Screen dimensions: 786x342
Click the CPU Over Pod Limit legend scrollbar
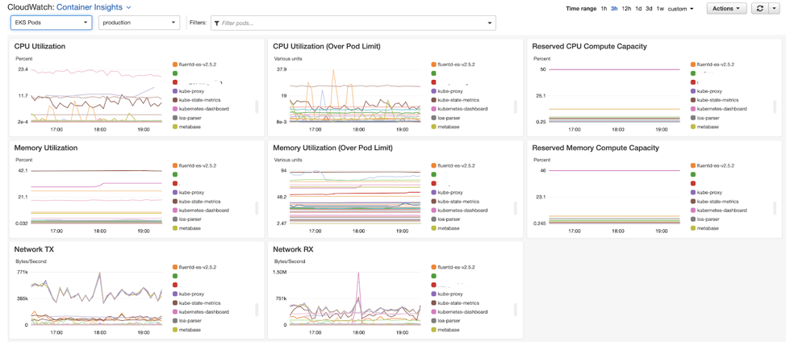coord(516,106)
